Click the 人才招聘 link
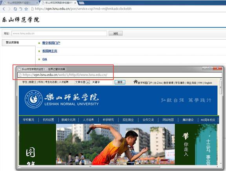Screen dimensions: 226x171 64,82
